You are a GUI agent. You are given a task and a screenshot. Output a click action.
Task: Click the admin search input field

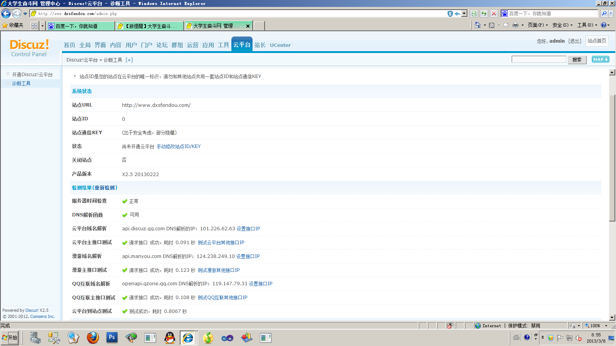click(x=539, y=59)
